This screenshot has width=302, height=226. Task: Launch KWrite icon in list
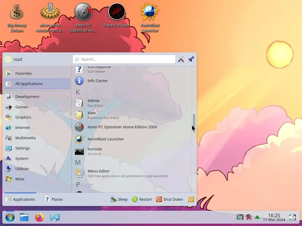[x=79, y=103]
